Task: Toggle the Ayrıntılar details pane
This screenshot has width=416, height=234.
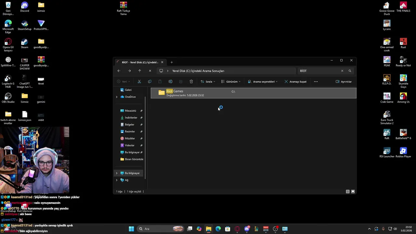Action: tap(344, 82)
